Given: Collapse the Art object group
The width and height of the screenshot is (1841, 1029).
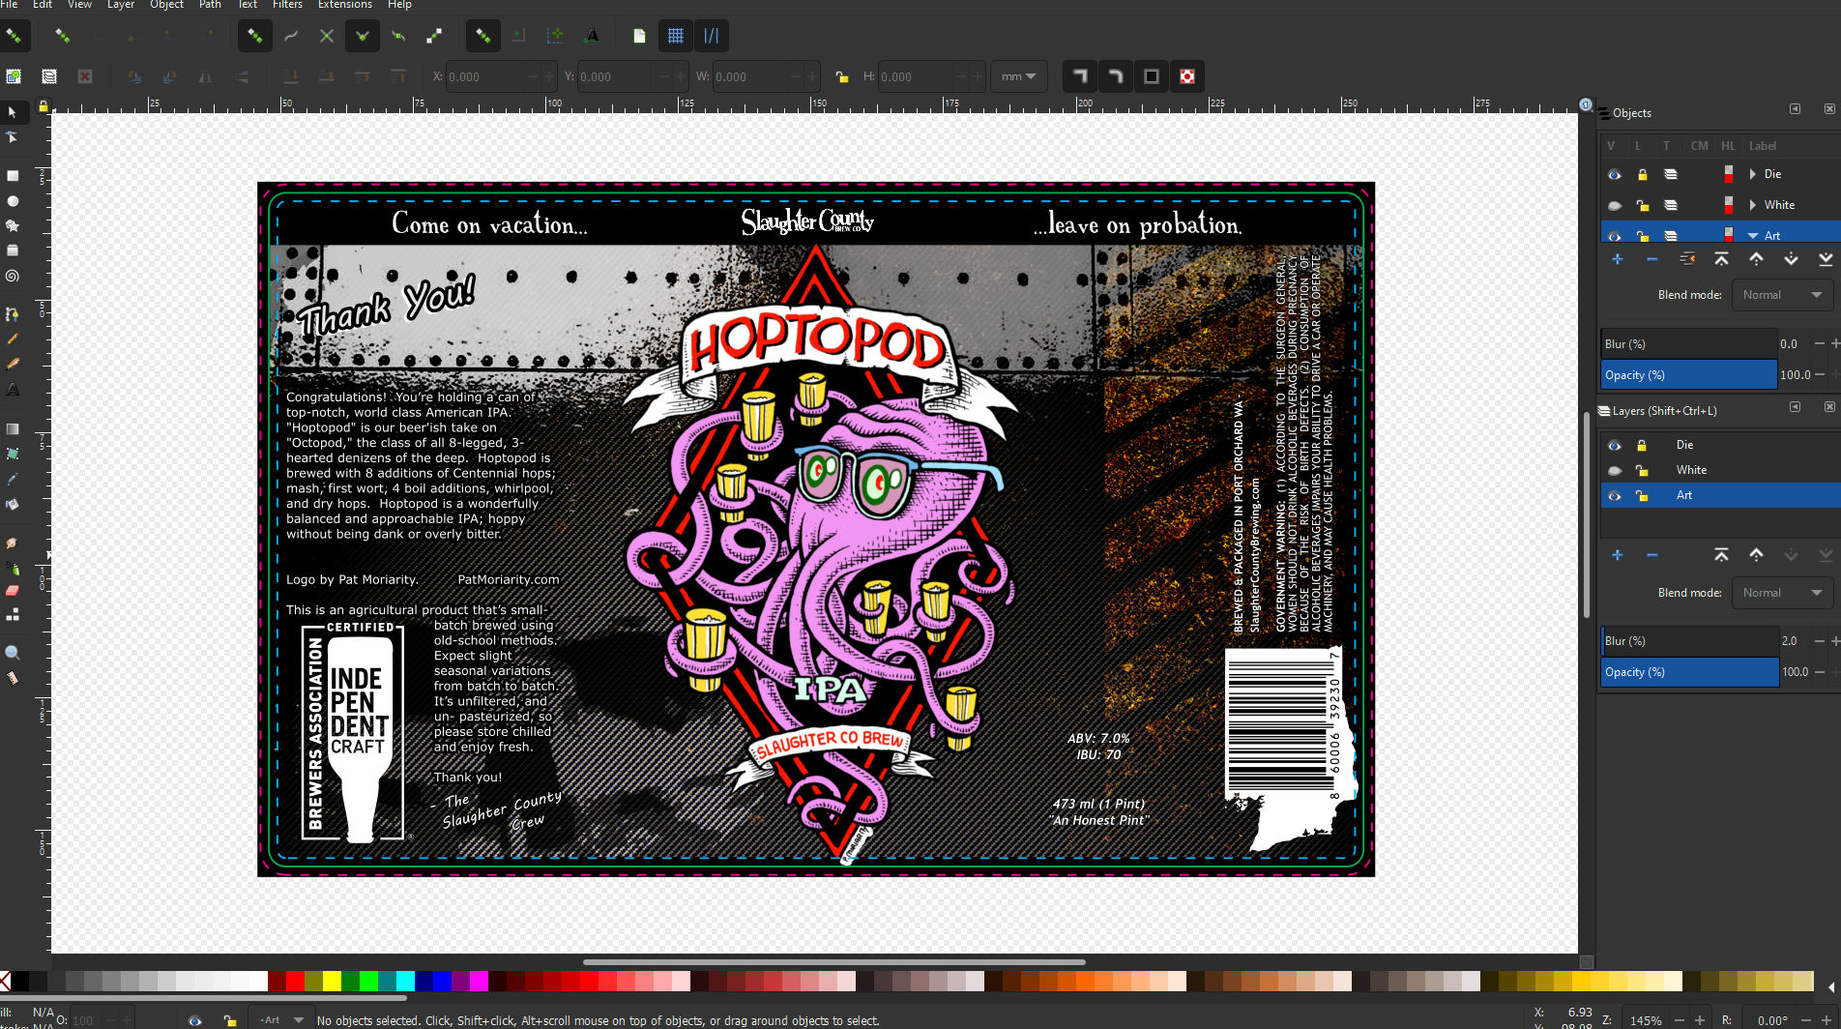Looking at the screenshot, I should (x=1753, y=235).
